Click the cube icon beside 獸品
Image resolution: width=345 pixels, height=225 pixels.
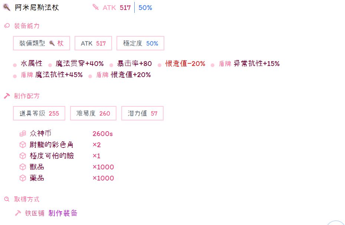coord(23,167)
